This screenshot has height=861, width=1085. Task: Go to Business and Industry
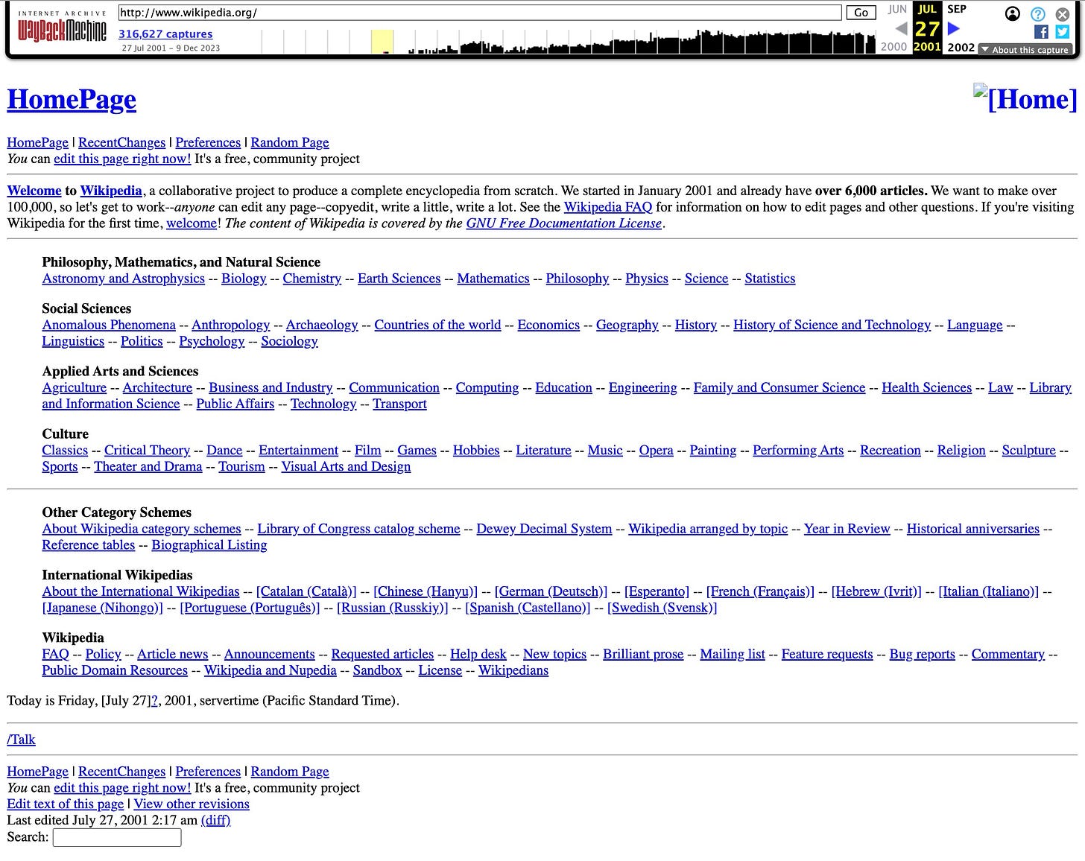coord(271,387)
